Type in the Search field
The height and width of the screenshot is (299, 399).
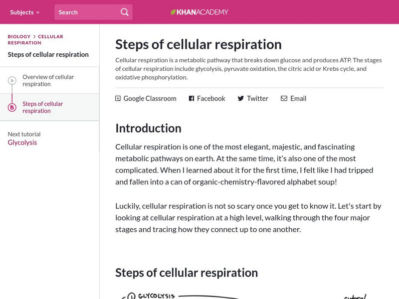(x=87, y=12)
